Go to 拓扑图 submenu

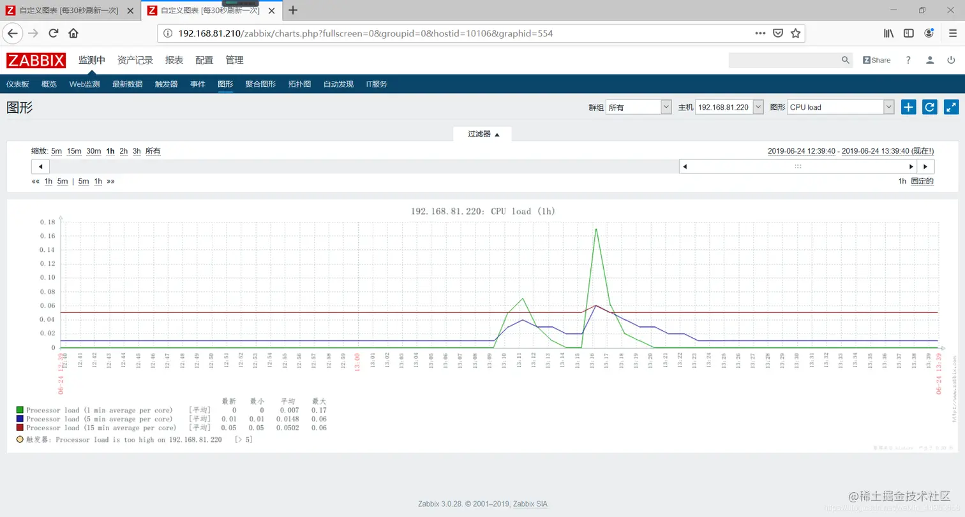tap(299, 84)
